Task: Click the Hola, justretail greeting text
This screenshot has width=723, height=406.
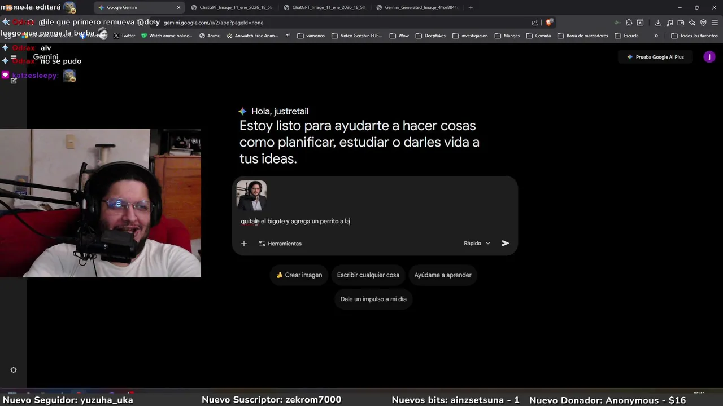Action: pyautogui.click(x=280, y=112)
